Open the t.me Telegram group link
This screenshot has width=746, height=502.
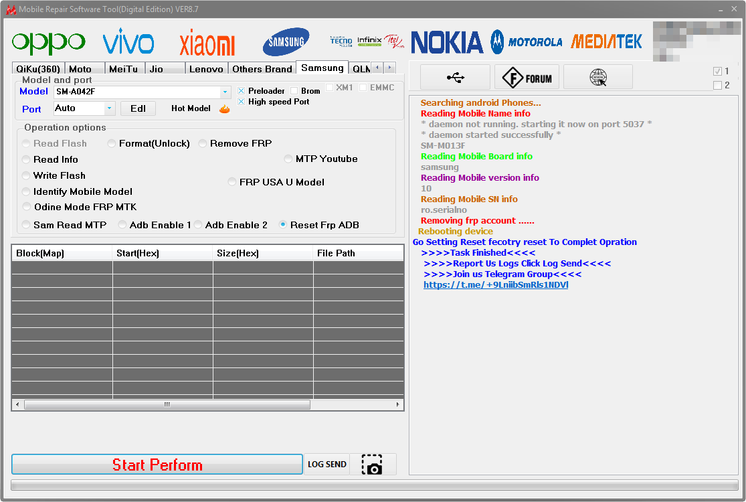pyautogui.click(x=496, y=285)
